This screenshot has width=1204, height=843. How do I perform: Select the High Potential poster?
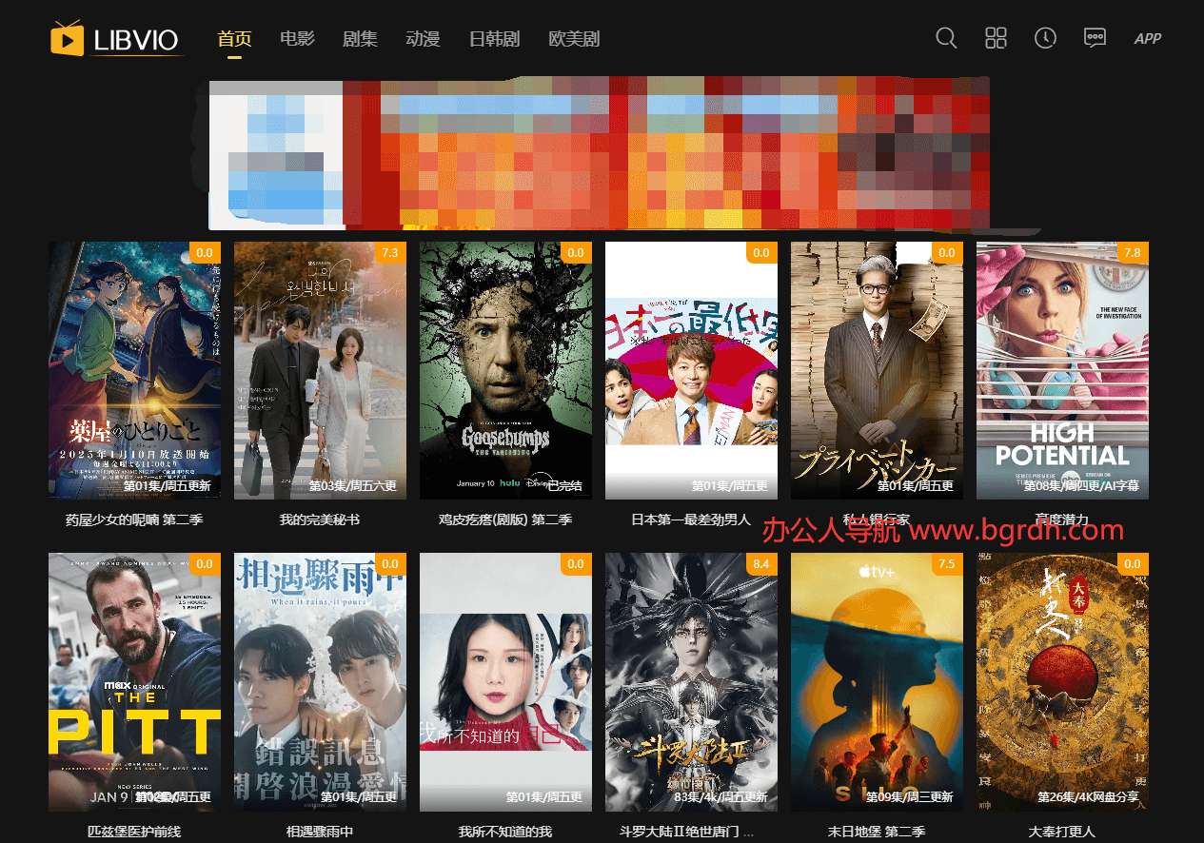(x=1062, y=370)
